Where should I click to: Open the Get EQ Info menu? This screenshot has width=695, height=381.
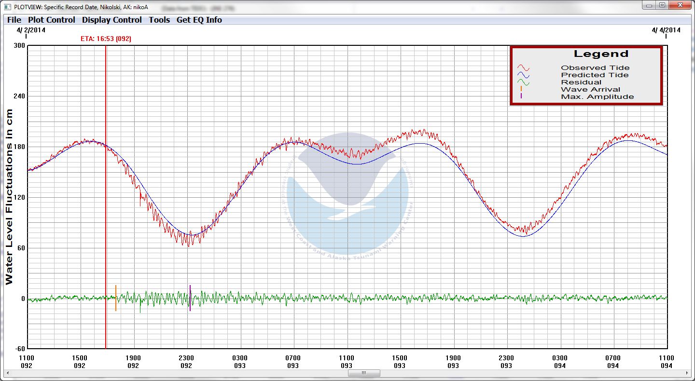coord(199,20)
